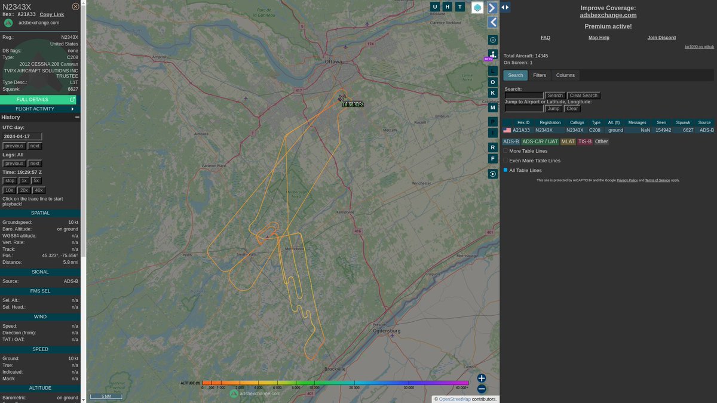Open the map settings gear icon
Screen dimensions: 717x403
pos(492,39)
